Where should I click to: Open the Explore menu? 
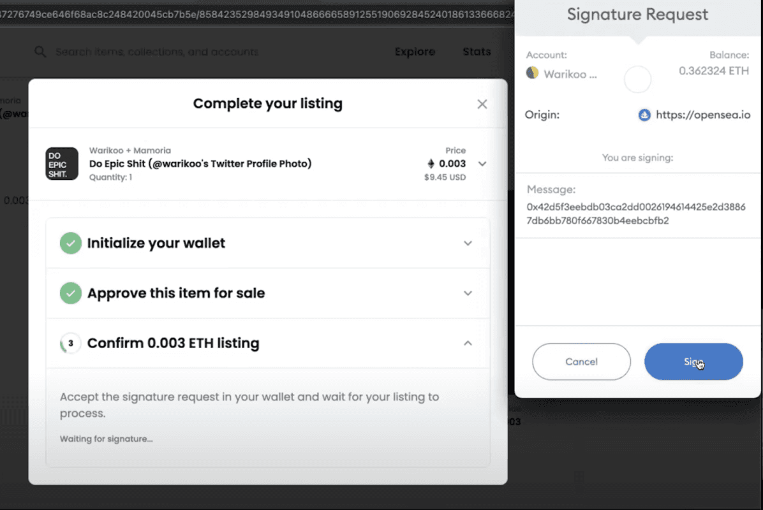[415, 52]
